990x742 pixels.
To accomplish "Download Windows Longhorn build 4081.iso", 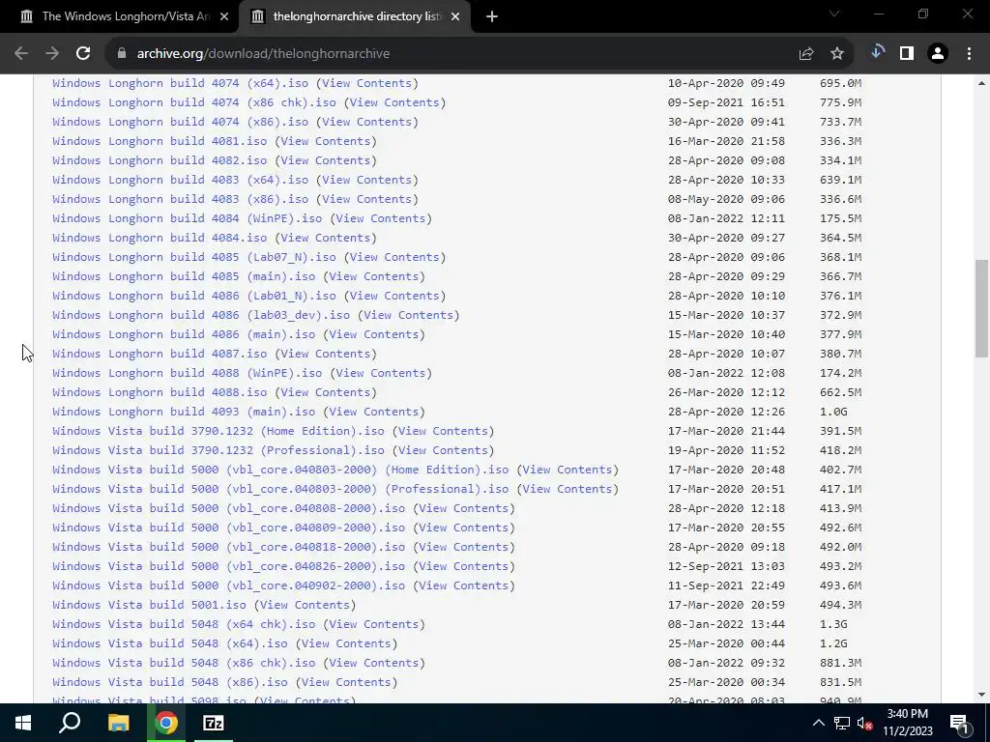I will (160, 141).
